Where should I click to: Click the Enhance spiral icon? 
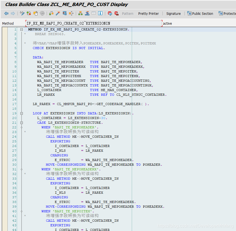point(42,13)
